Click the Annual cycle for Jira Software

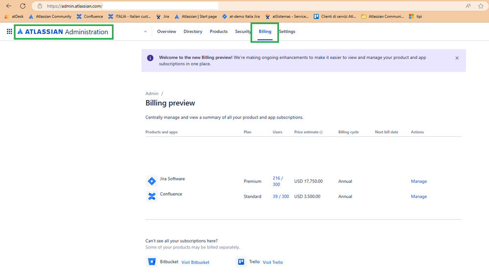345,181
